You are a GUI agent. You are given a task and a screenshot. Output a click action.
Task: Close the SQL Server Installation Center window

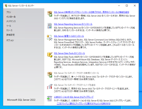pyautogui.click(x=135, y=6)
